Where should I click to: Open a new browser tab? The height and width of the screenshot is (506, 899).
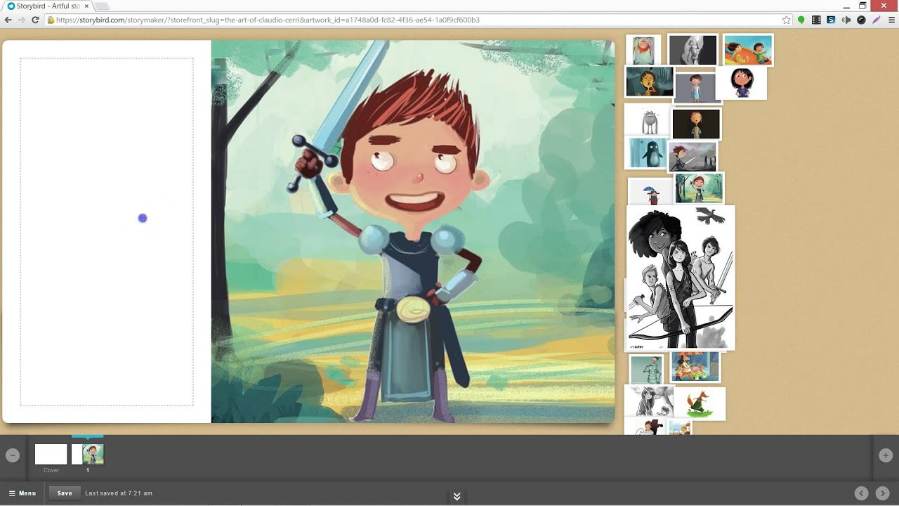tap(103, 6)
